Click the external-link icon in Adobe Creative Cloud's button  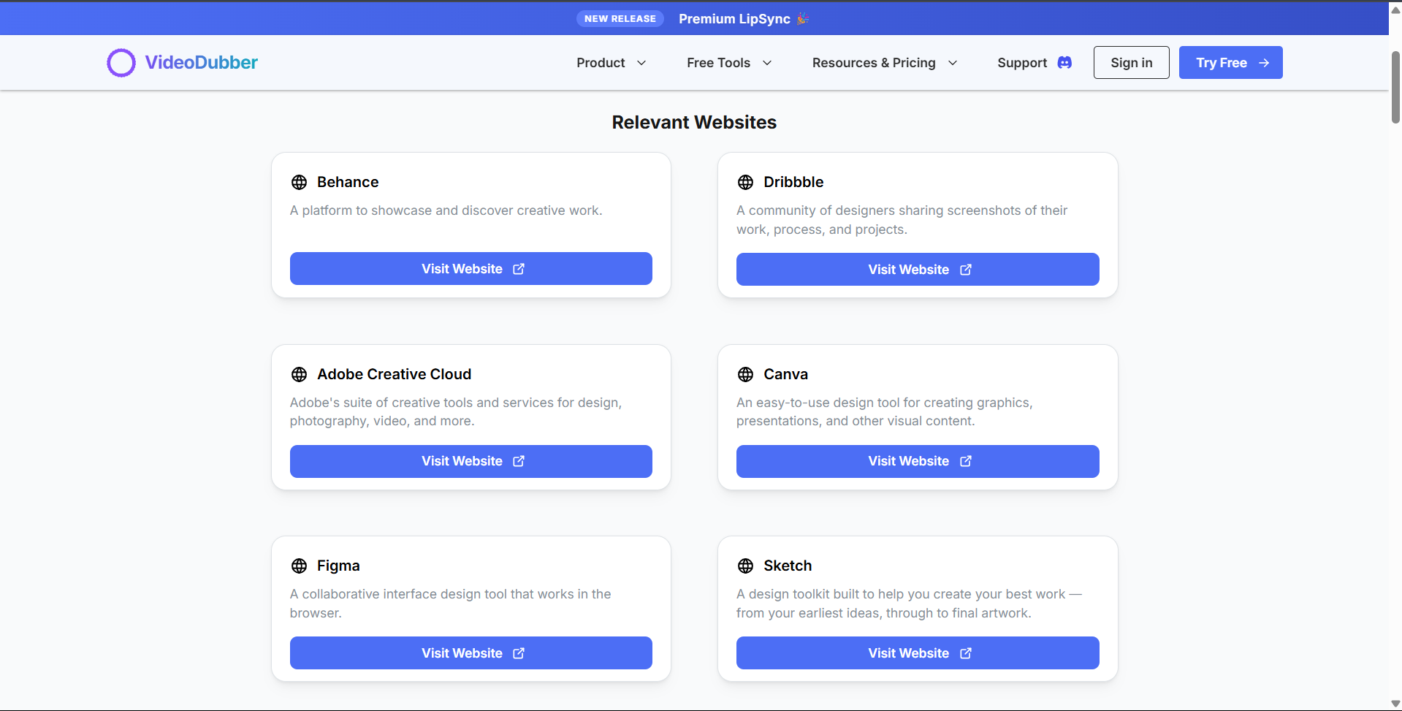click(x=519, y=461)
